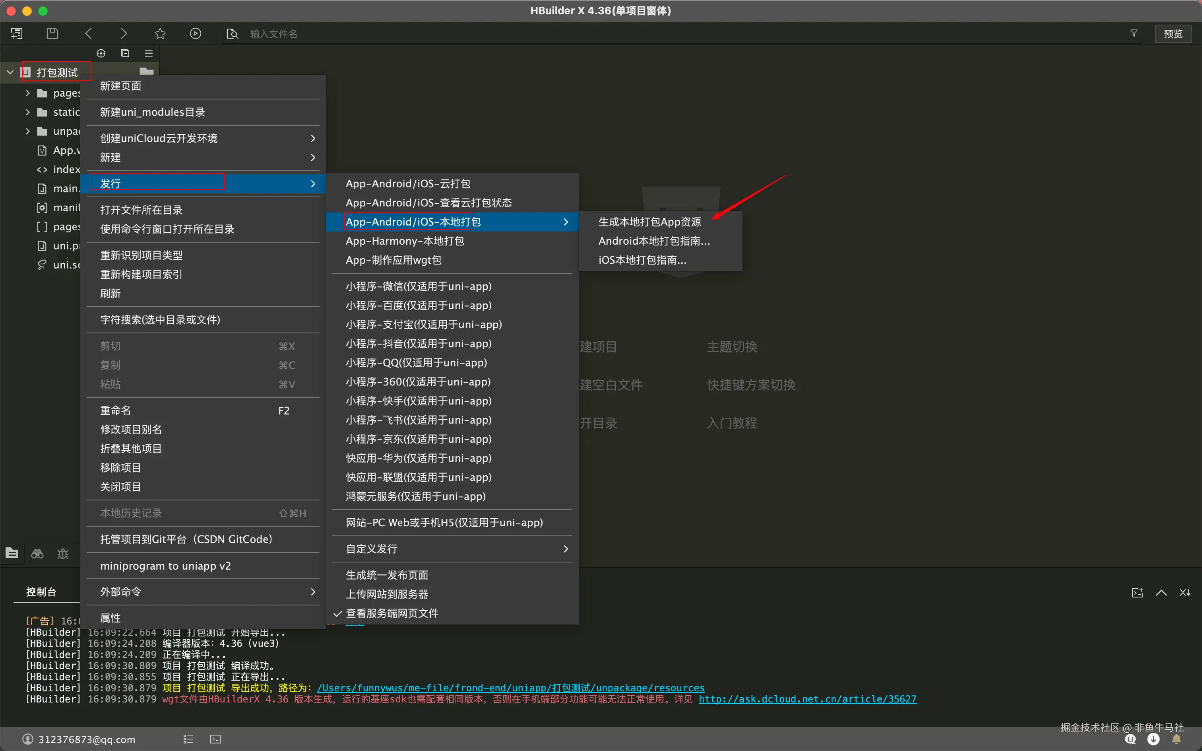
Task: Click the run play icon in toolbar
Action: pyautogui.click(x=196, y=33)
